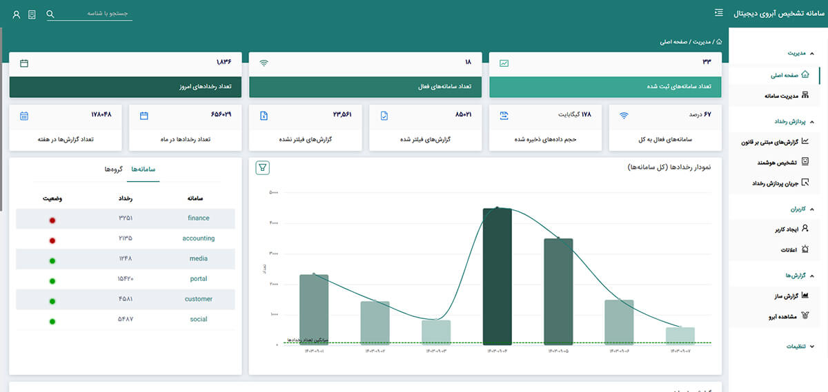Viewport: 828px width, 392px height.
Task: Select the سامانه‌ها tab
Action: [143, 169]
